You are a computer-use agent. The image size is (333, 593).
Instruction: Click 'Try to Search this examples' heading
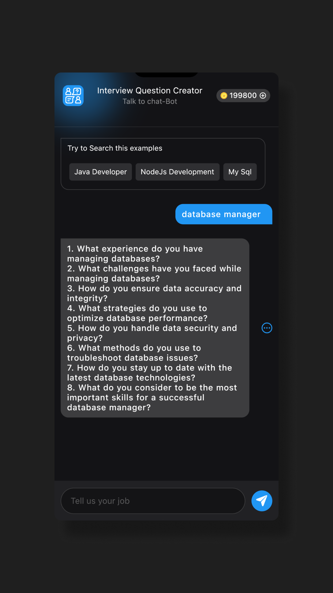(x=115, y=148)
